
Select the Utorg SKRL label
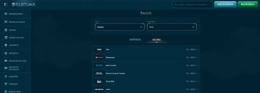point(110,81)
